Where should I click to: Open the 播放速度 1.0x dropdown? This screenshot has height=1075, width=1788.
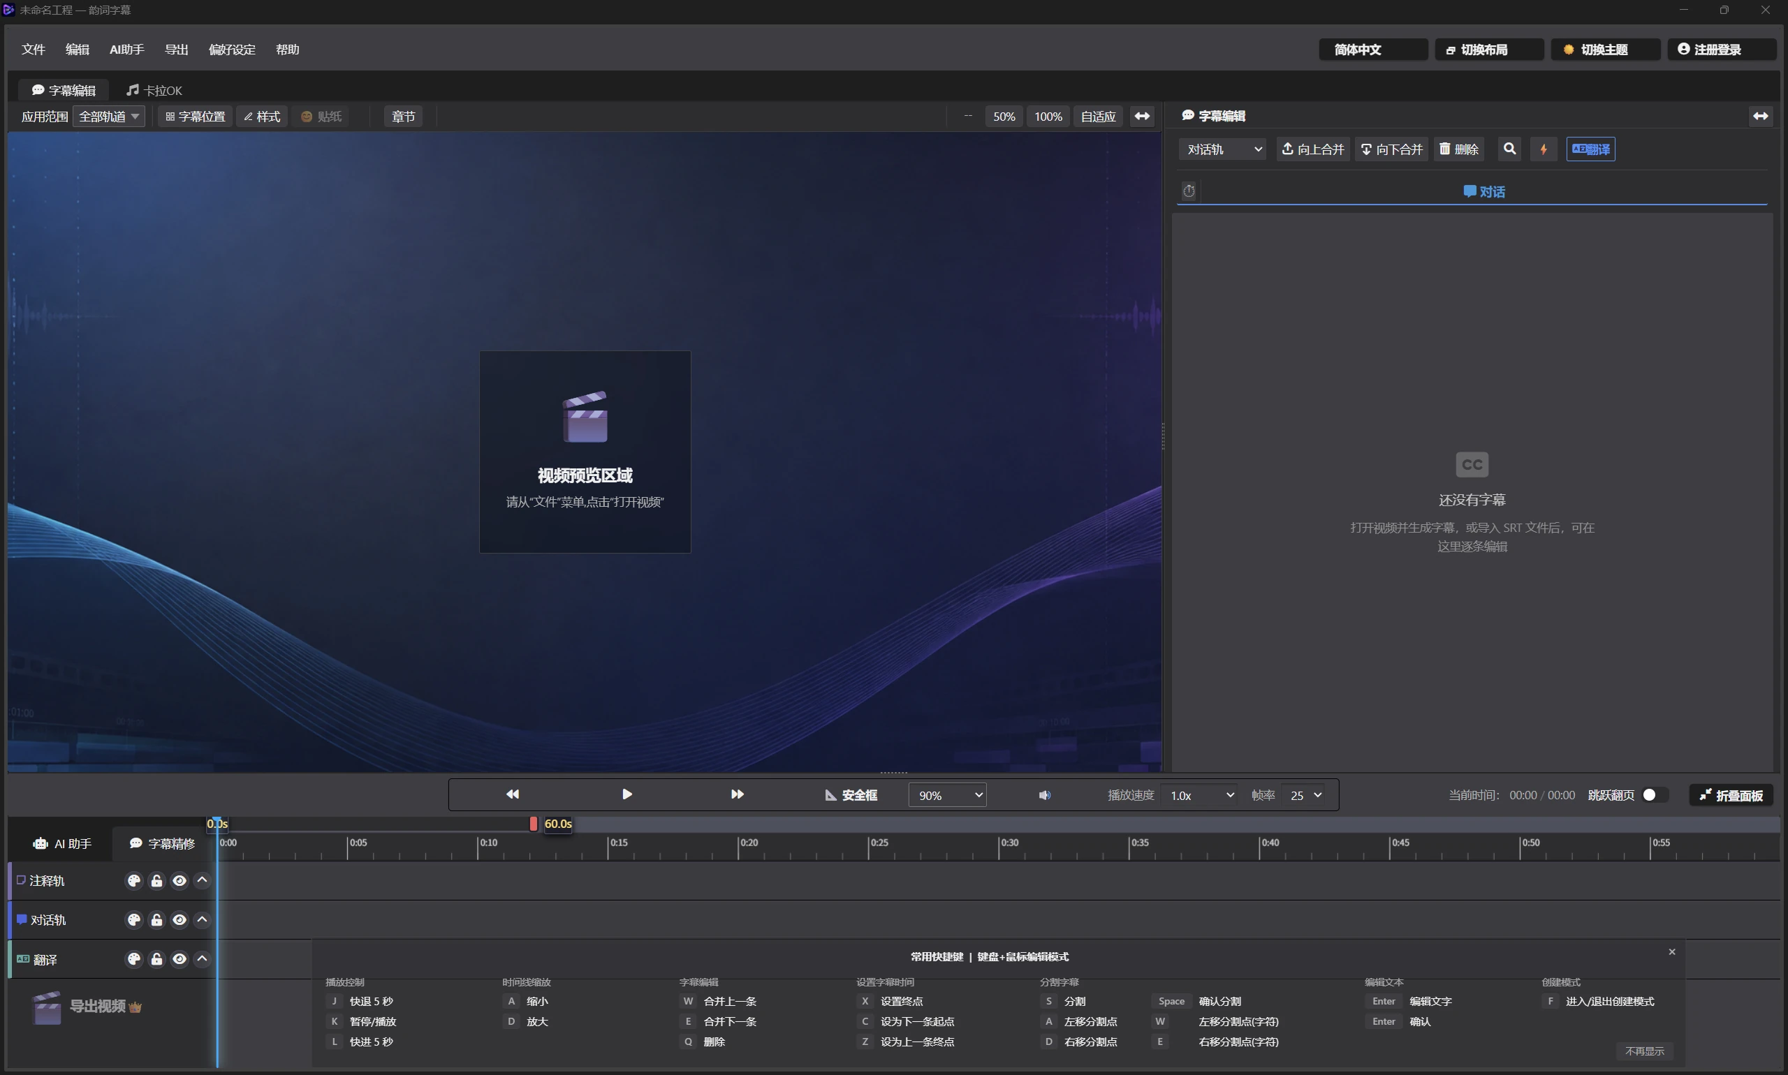(1201, 795)
